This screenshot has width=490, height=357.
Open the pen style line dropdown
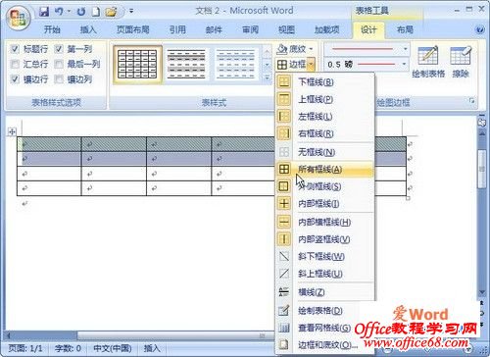point(405,49)
